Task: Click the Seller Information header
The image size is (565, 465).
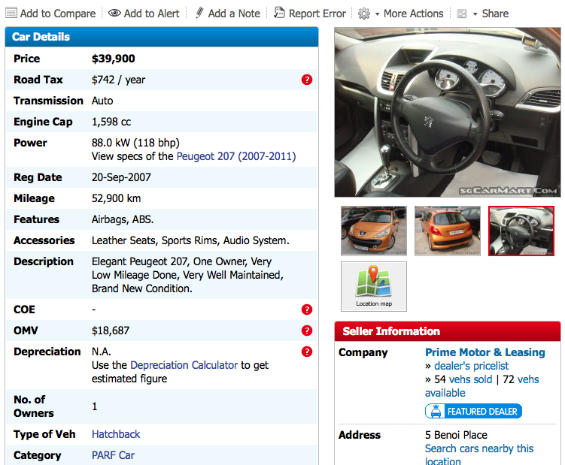Action: (x=448, y=331)
